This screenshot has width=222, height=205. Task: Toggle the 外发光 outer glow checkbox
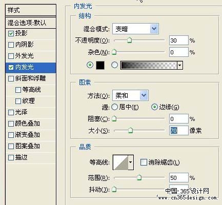[11, 56]
